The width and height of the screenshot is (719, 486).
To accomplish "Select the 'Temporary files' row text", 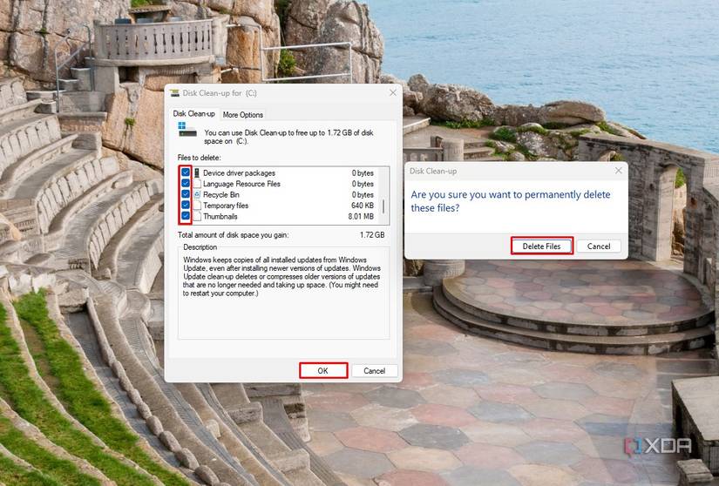I will pos(226,206).
